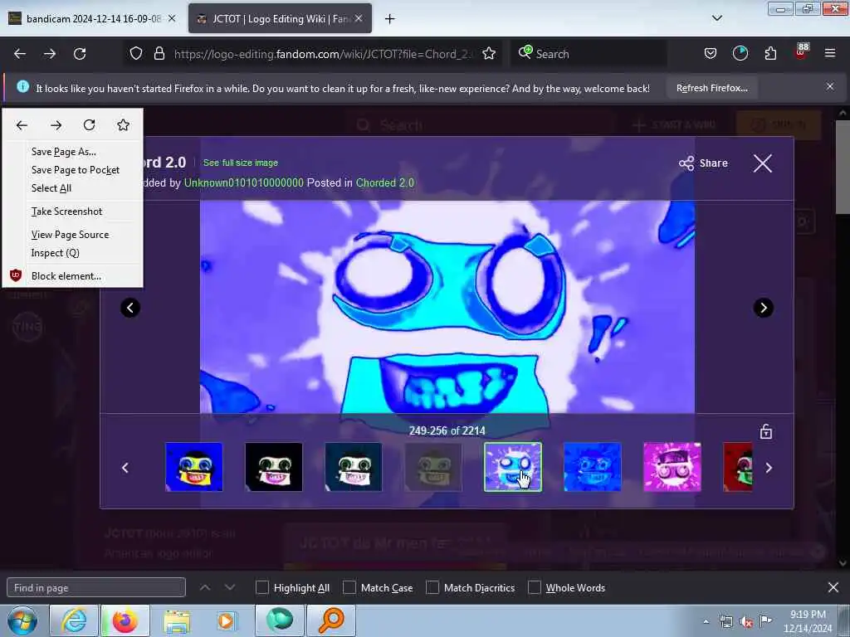
Task: Close the find in page bar
Action: (833, 587)
